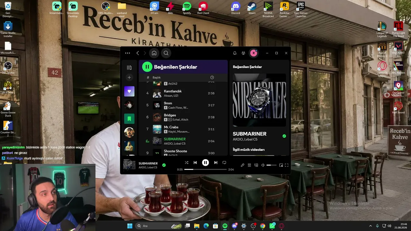Click Beğenilen Şarkılar heading in right panel

247,67
